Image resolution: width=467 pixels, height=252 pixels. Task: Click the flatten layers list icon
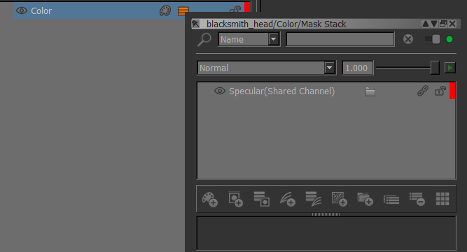tap(391, 200)
